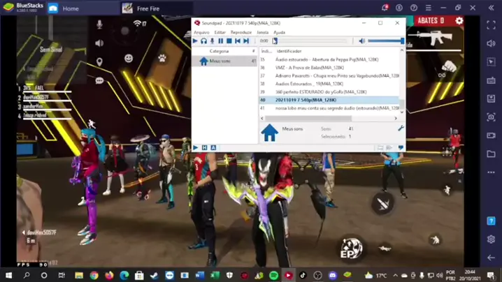The width and height of the screenshot is (502, 282).
Task: Open the Reproduzir menu
Action: [241, 32]
